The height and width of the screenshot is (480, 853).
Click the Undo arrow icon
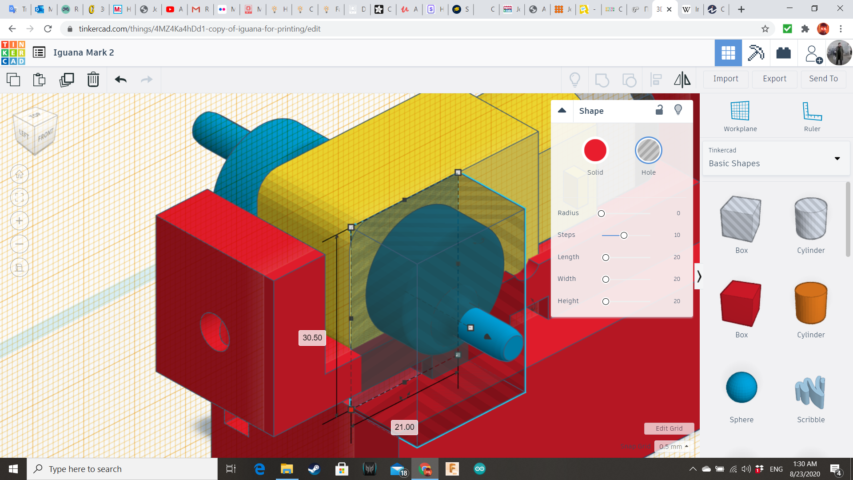click(120, 80)
